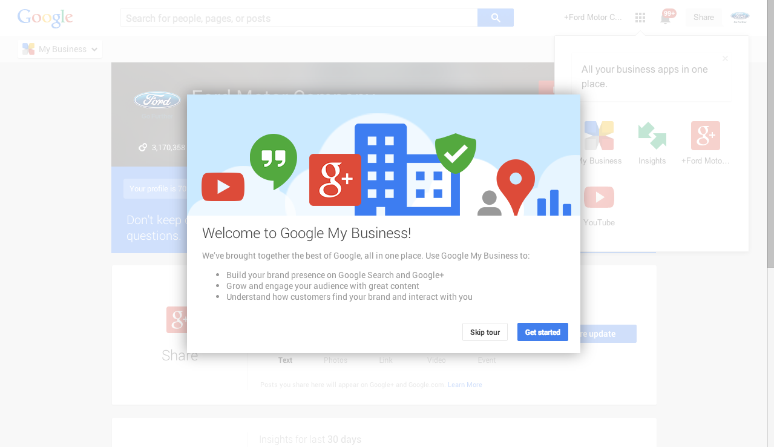Close the business apps panel
Image resolution: width=774 pixels, height=447 pixels.
[x=725, y=59]
